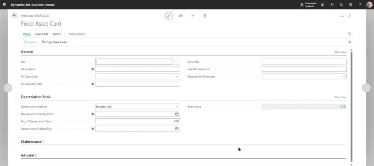Open settings gear icon
374x166 pixels.
point(351,4)
